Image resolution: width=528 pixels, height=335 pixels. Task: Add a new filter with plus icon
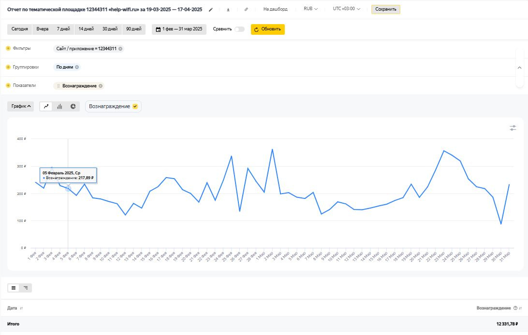[x=8, y=48]
